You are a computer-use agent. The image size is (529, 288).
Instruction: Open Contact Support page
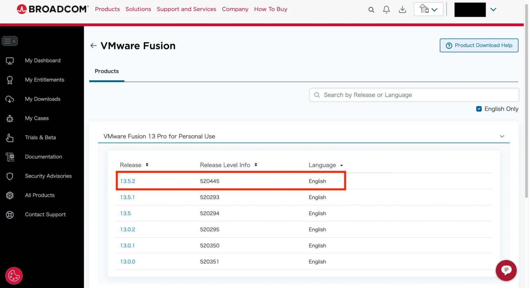point(45,215)
